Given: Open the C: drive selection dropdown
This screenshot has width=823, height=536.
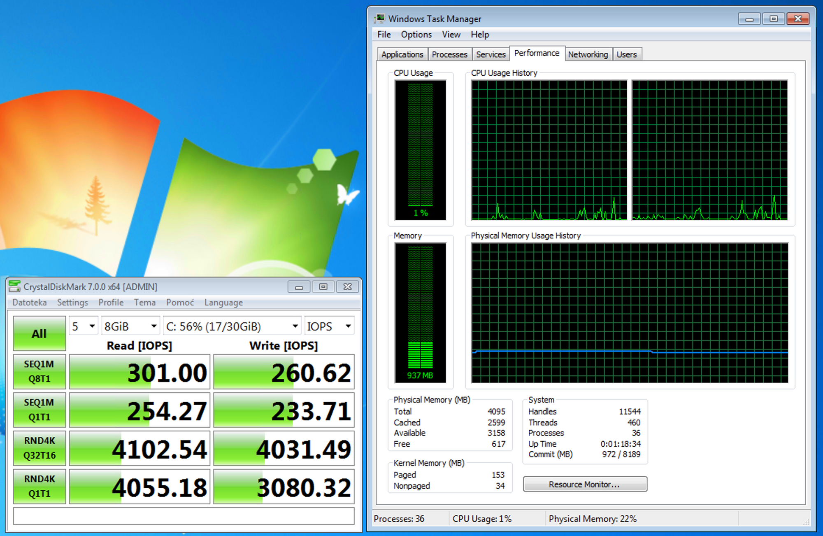Looking at the screenshot, I should [232, 326].
